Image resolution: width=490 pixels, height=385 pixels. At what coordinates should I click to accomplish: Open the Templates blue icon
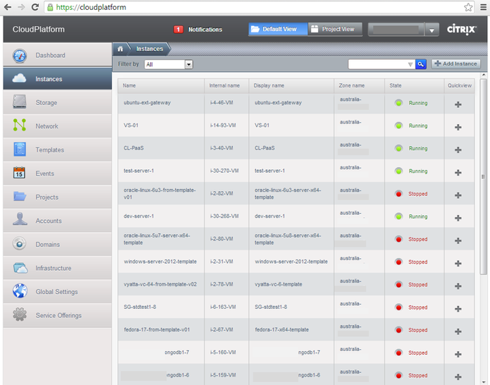pos(19,149)
